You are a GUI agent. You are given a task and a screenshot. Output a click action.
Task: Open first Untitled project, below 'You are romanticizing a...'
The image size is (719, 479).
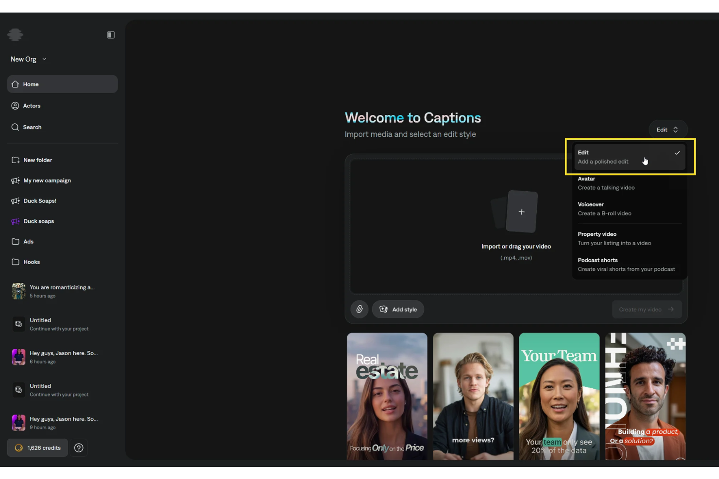click(62, 324)
